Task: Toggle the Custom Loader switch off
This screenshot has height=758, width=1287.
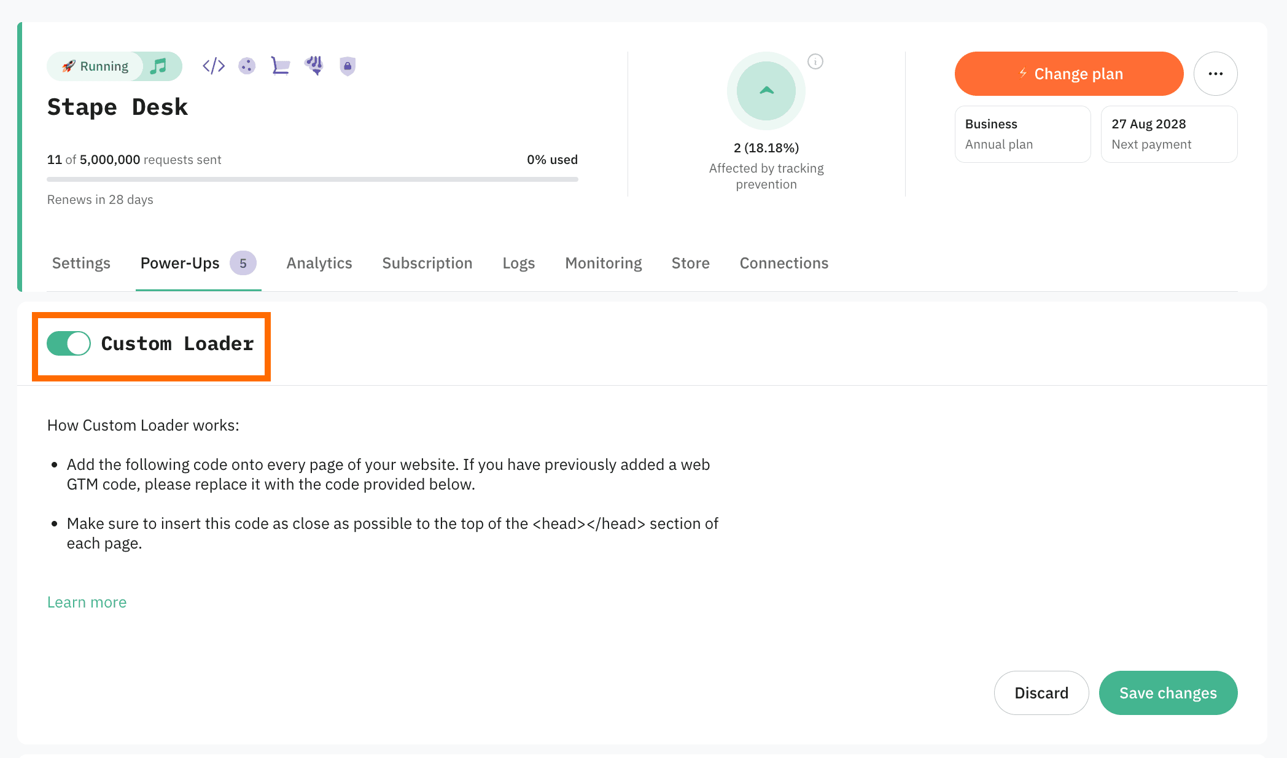Action: click(x=69, y=343)
